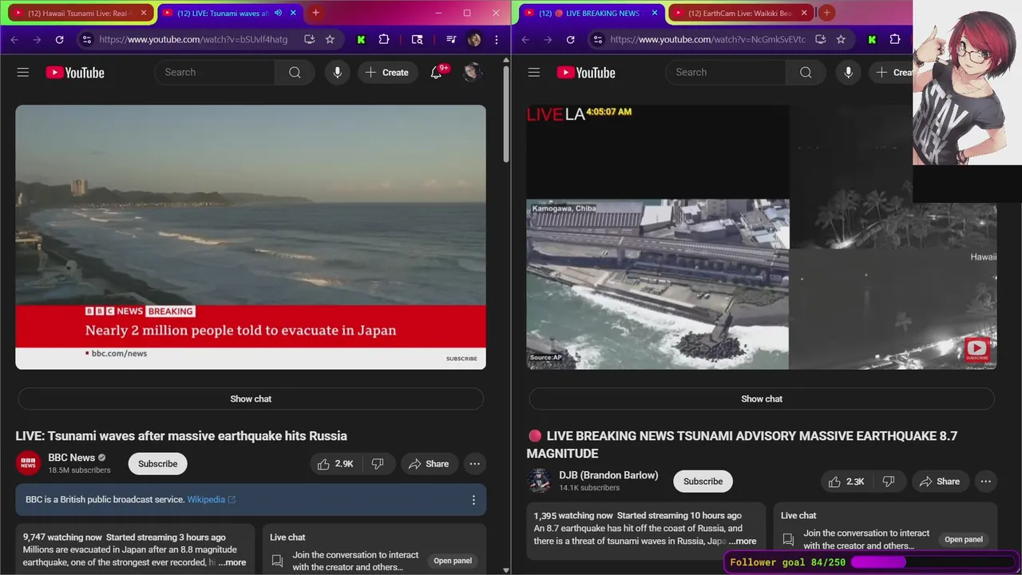Open DJB (Brandon Barlow) channel name link

608,475
